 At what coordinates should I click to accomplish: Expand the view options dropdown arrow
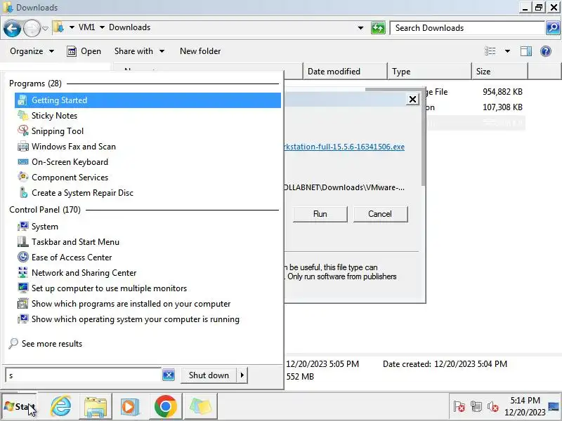pyautogui.click(x=507, y=51)
